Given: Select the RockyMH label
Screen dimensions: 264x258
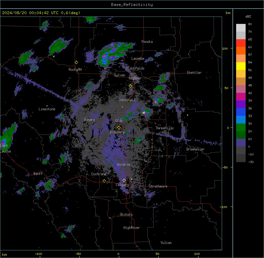Looking at the screenshot, I should click(75, 70).
